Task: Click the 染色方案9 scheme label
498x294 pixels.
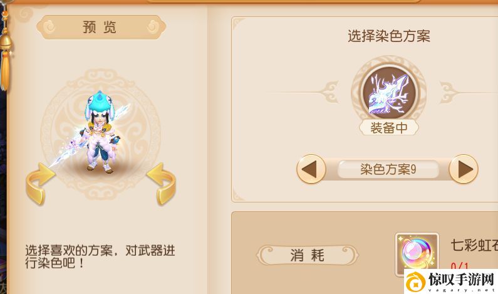Action: click(x=388, y=169)
